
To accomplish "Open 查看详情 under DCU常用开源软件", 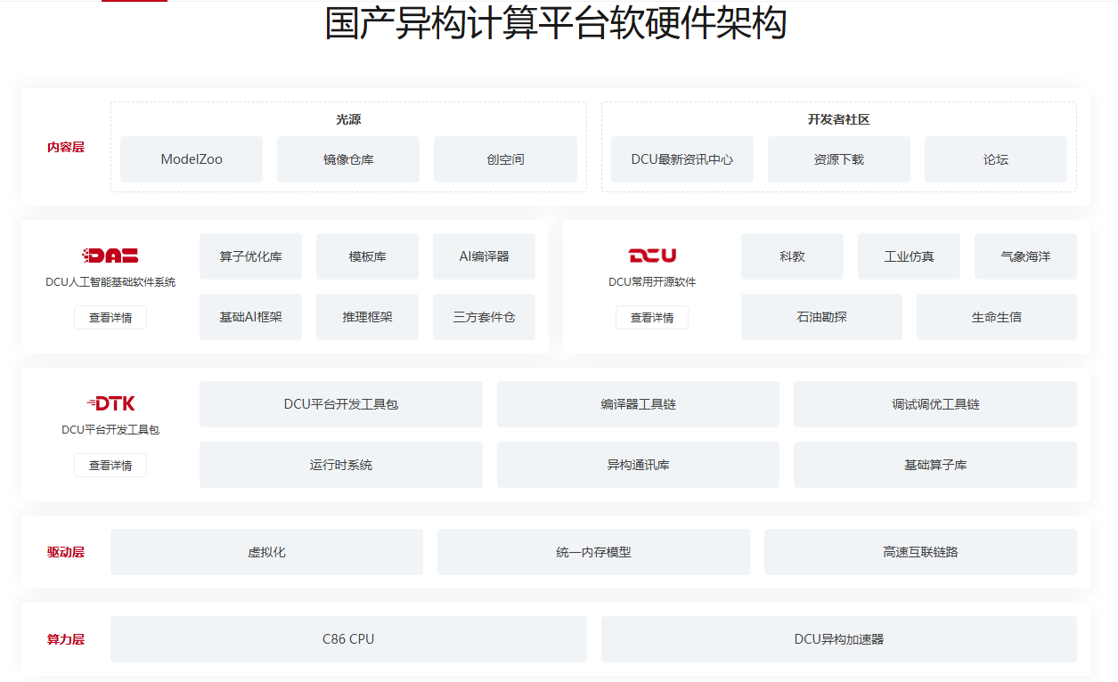I will coord(652,318).
